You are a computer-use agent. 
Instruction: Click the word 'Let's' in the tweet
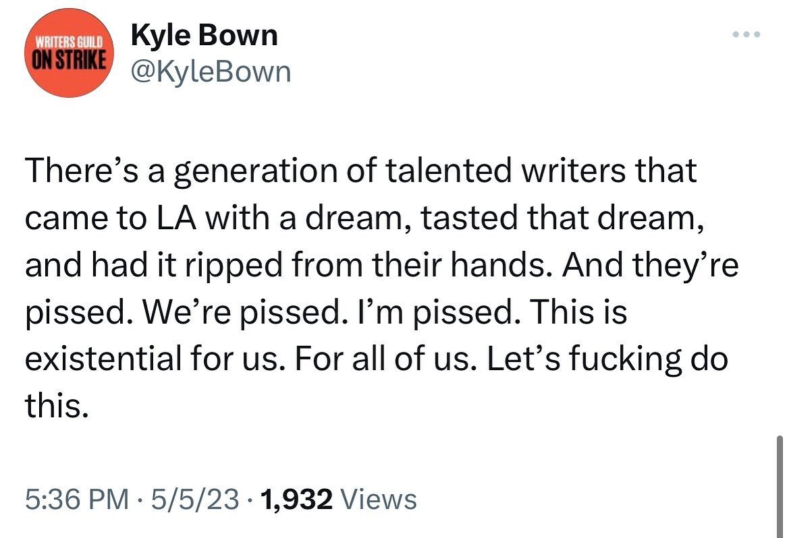tap(523, 359)
